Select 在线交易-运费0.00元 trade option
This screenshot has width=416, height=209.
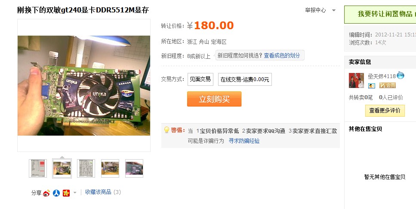point(245,79)
